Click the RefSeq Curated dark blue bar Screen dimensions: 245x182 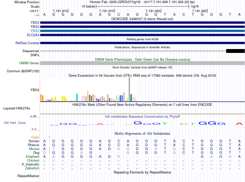click(x=142, y=43)
